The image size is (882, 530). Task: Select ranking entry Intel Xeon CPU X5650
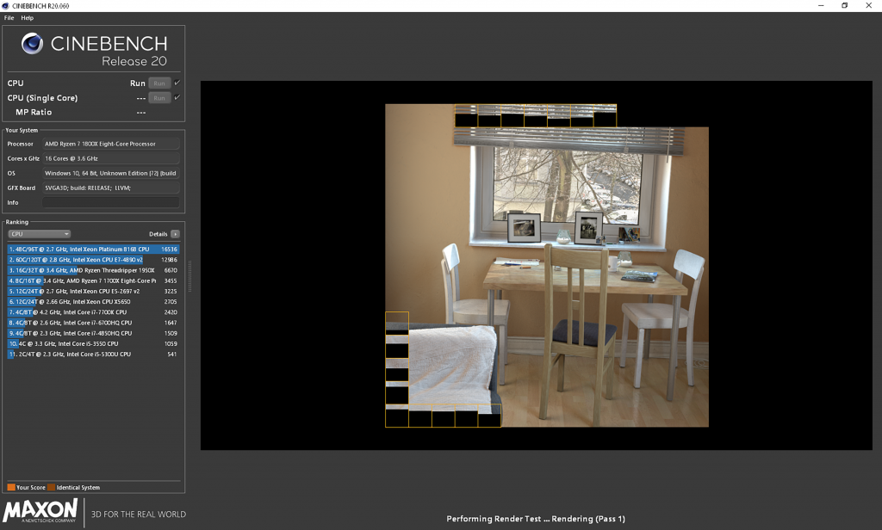[93, 302]
